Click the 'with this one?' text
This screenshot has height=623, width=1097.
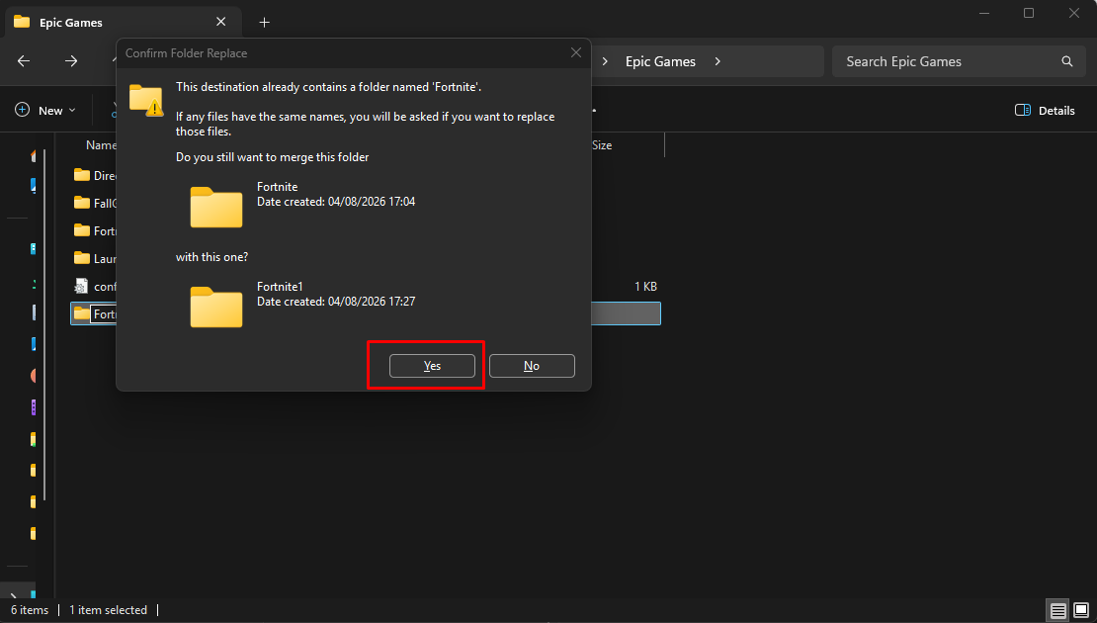211,257
